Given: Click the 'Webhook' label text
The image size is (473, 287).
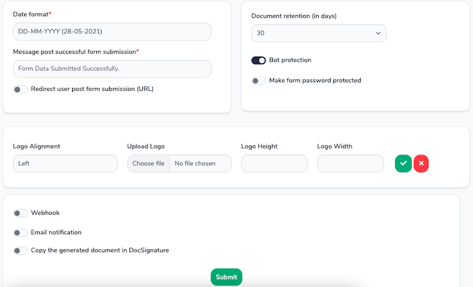Looking at the screenshot, I should (45, 213).
